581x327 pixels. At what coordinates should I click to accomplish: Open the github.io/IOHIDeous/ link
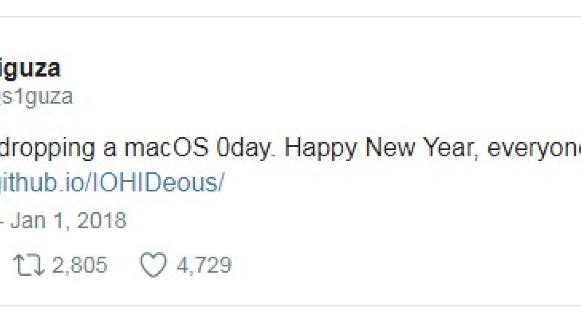click(112, 183)
